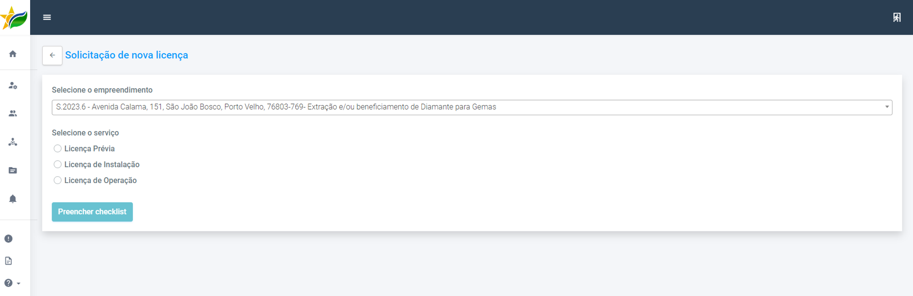Viewport: 913px width, 296px height.
Task: Click the Selecione o empreendimento label
Action: click(x=102, y=90)
